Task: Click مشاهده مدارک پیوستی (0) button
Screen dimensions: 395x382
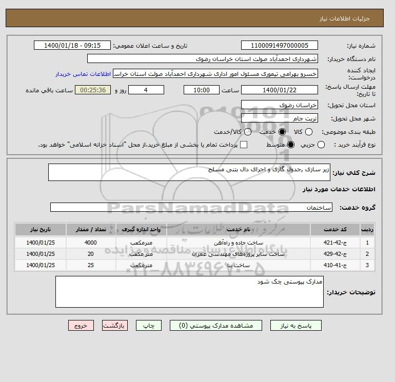Action: tap(216, 326)
